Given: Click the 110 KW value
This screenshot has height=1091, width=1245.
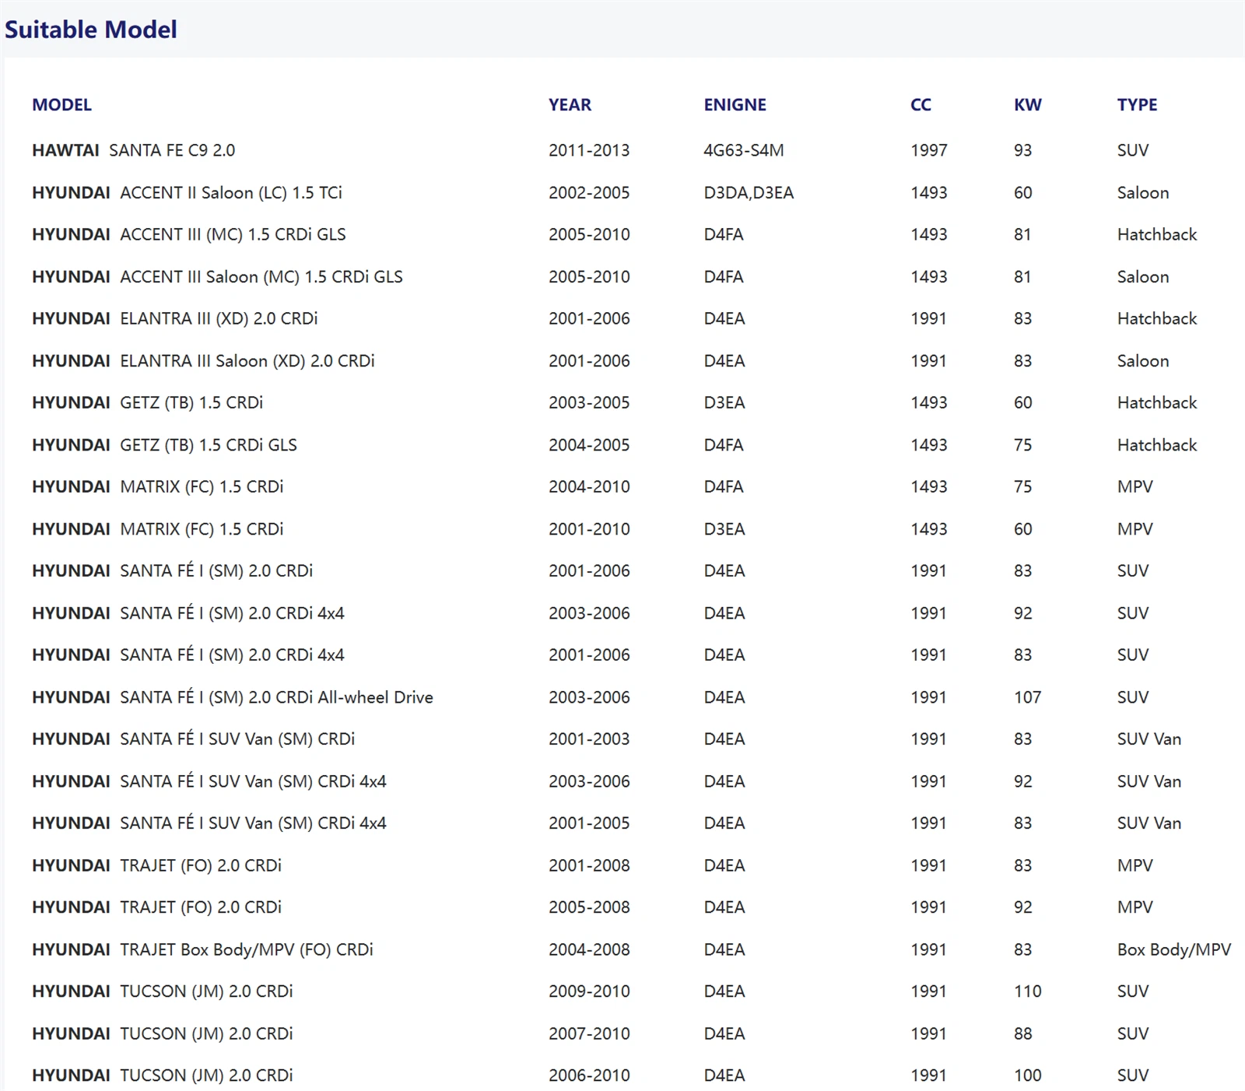Looking at the screenshot, I should coord(1027,991).
